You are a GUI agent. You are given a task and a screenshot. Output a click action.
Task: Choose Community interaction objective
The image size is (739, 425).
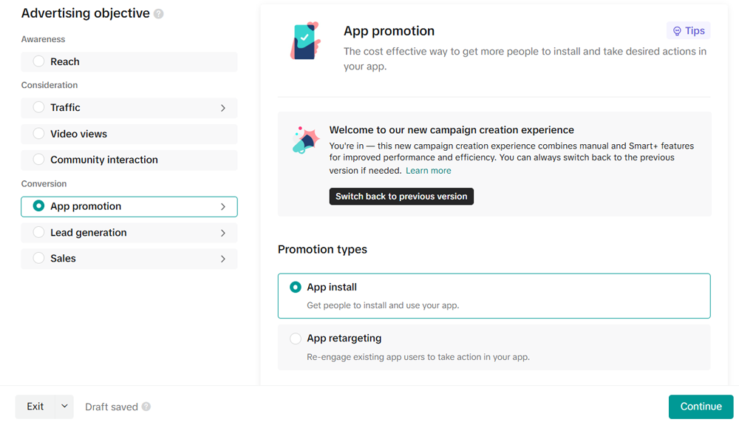point(38,160)
